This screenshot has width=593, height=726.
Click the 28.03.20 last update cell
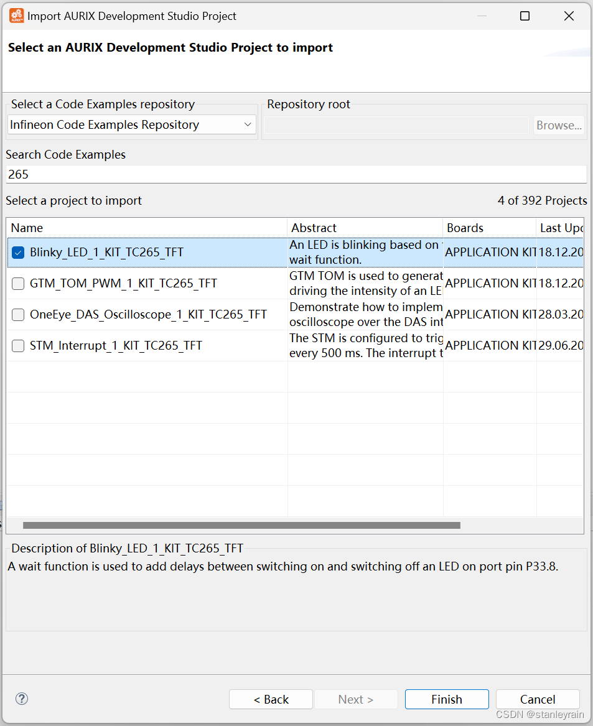pos(561,314)
